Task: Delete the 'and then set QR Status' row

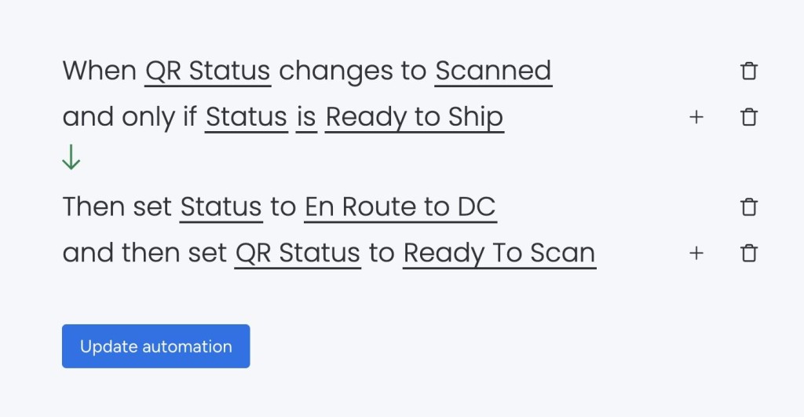Action: point(749,254)
